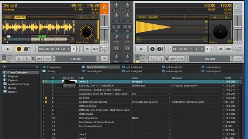248x139 pixels.
Task: Zoom in Deck B waveform
Action: (x=207, y=22)
